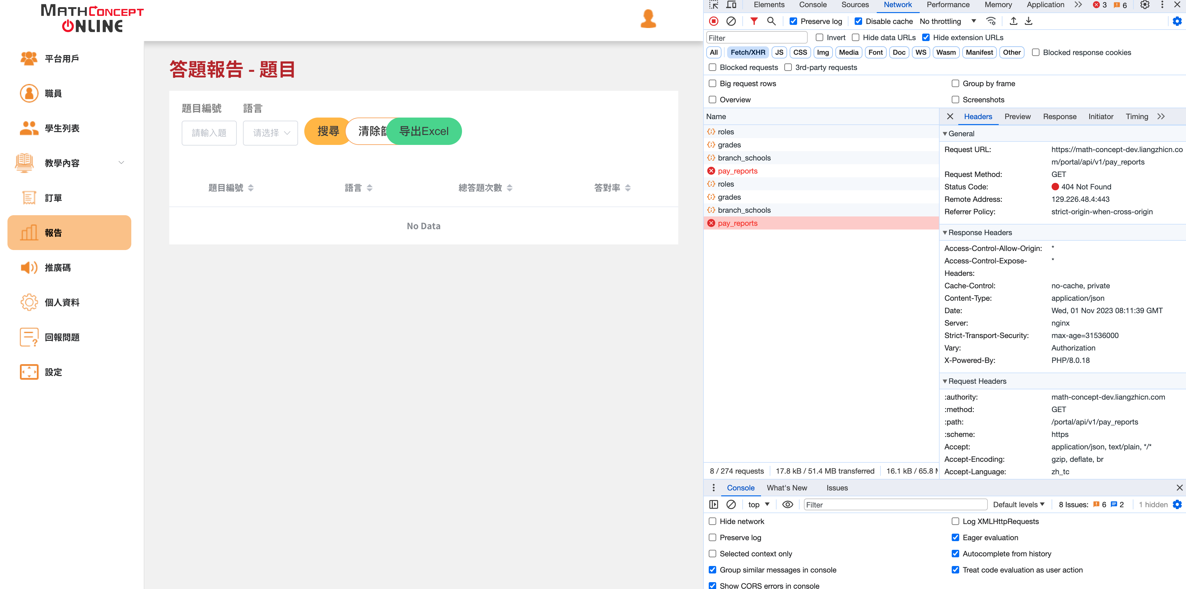Click the 推廣碼 megaphone icon
Image resolution: width=1186 pixels, height=589 pixels.
29,267
